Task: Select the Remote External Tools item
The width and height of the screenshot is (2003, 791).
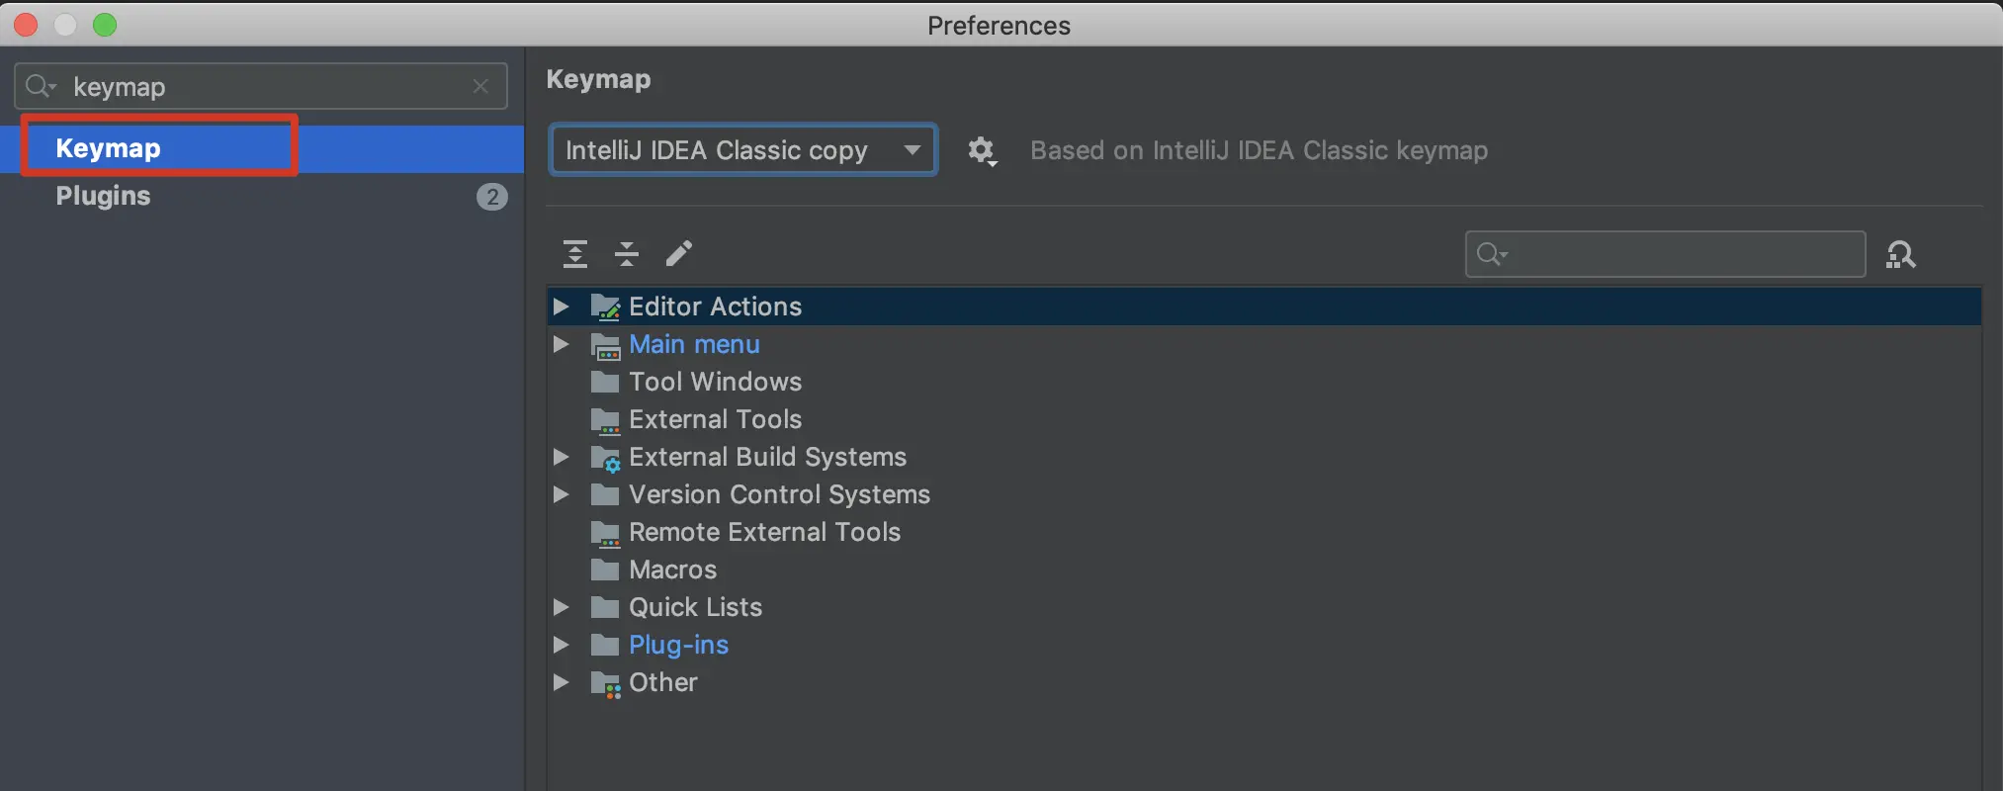Action: tap(764, 532)
